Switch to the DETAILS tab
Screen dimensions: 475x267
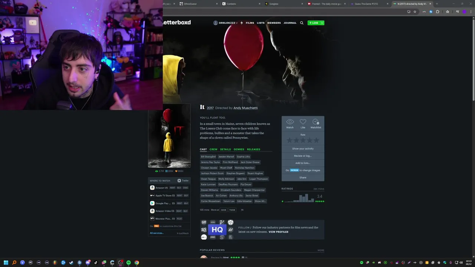pyautogui.click(x=225, y=149)
